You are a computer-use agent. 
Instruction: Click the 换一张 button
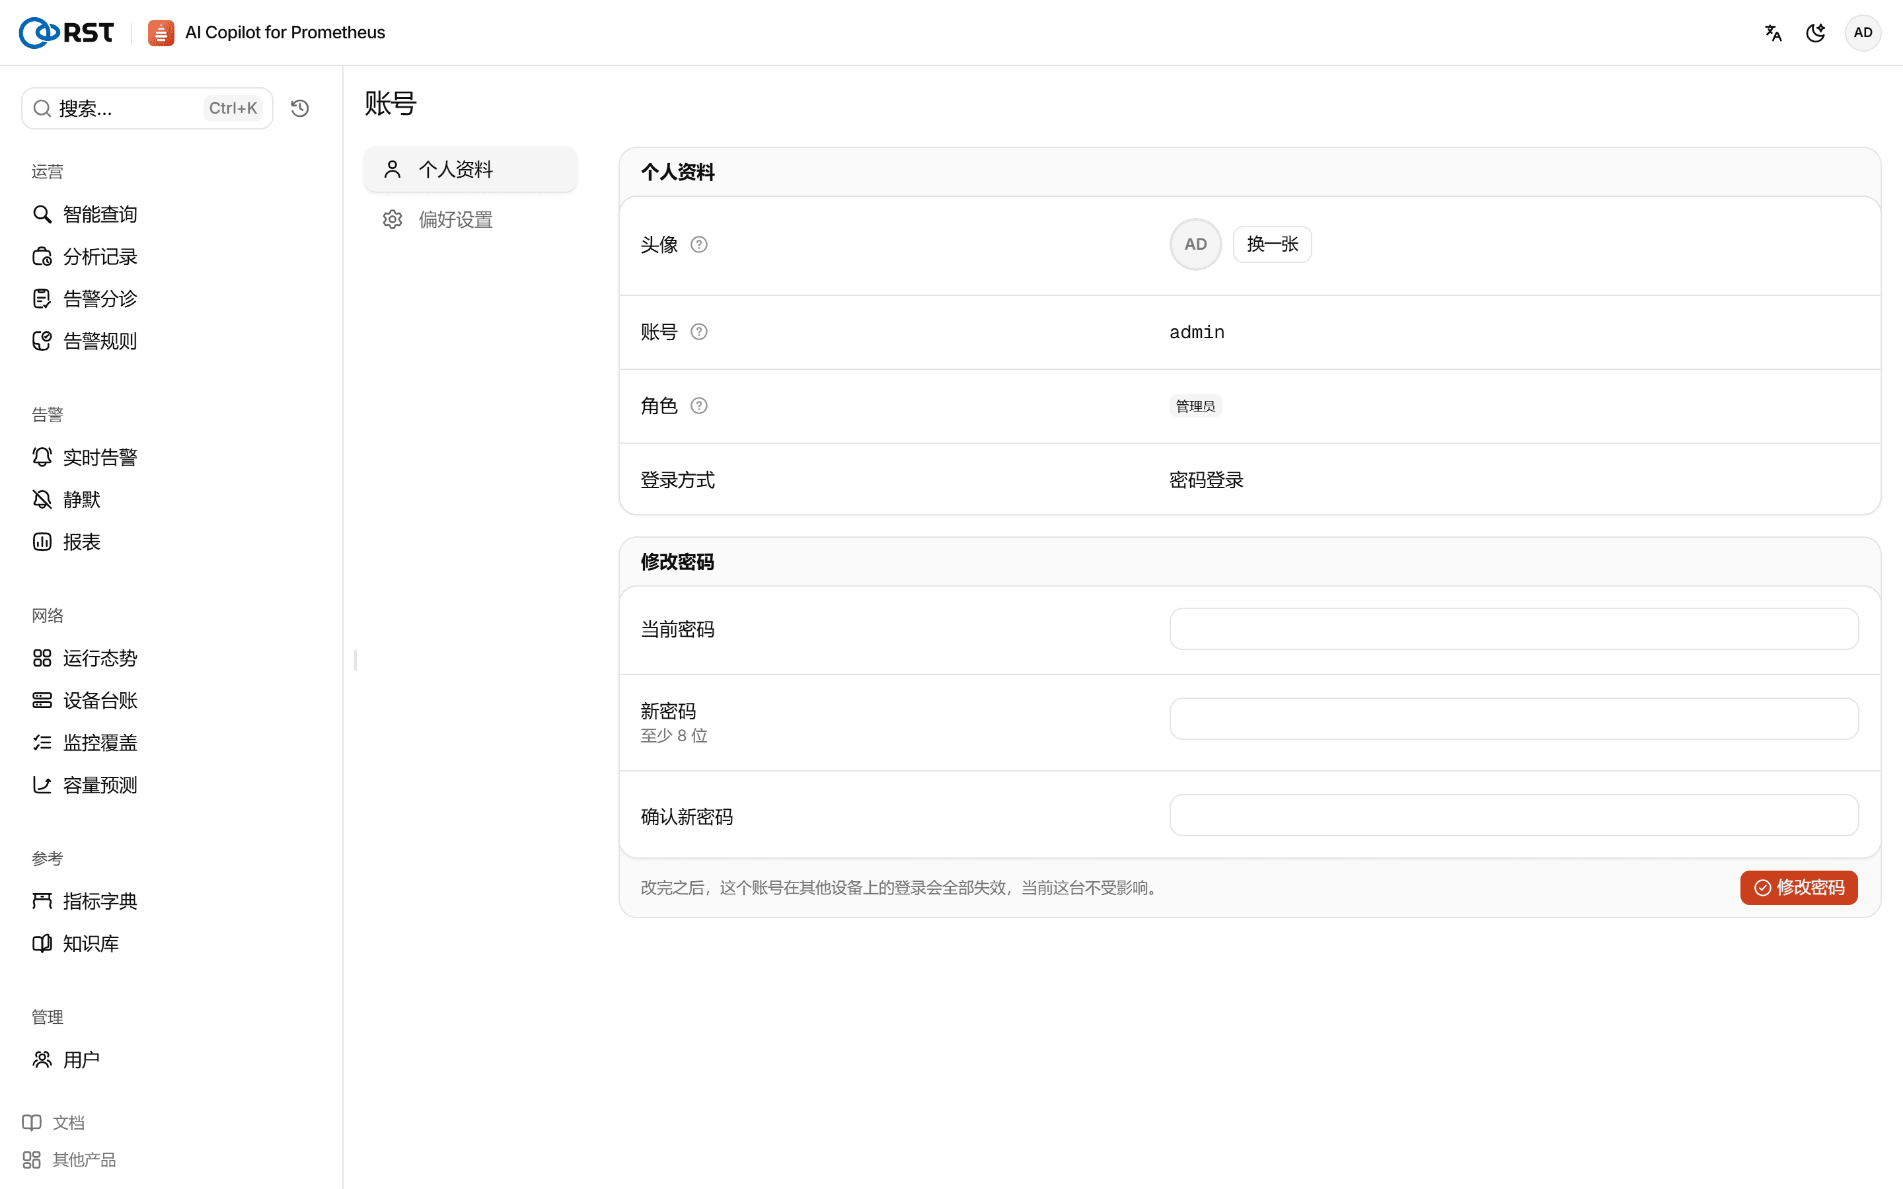pos(1273,244)
